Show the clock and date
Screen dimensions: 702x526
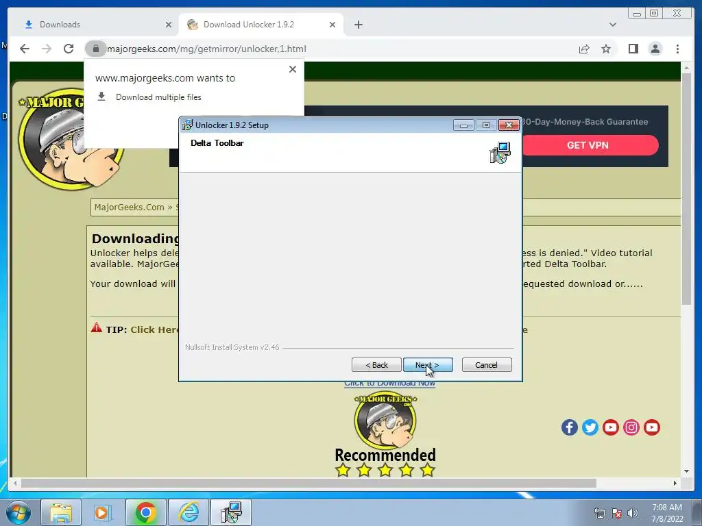point(666,513)
